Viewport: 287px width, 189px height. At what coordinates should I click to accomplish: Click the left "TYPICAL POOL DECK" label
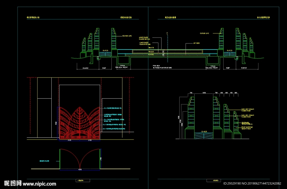pos(121,67)
